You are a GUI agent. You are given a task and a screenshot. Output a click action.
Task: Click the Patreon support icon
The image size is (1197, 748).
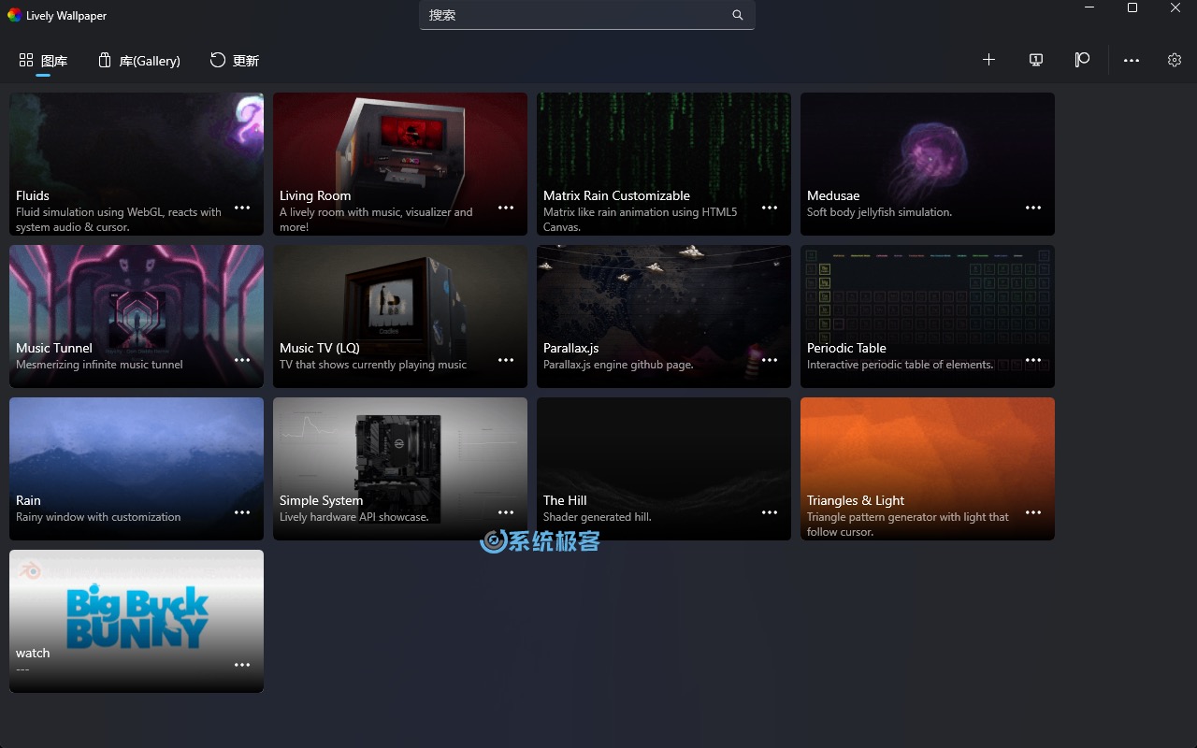click(x=1082, y=60)
